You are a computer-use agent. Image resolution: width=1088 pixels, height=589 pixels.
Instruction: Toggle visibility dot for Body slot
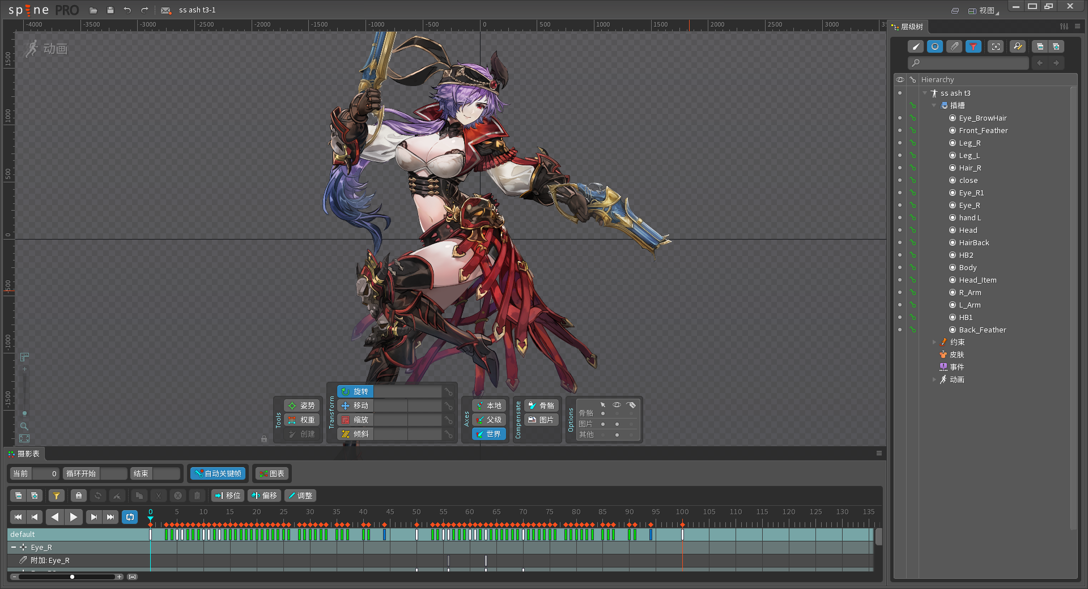(x=900, y=267)
